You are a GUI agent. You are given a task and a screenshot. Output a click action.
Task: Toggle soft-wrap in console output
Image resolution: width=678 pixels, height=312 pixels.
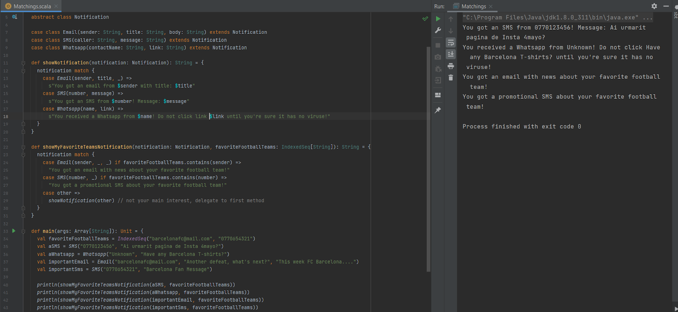(x=451, y=42)
